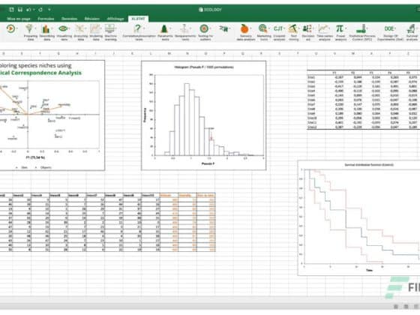Click the 'F1 (75,34 %)' axis label

point(35,157)
